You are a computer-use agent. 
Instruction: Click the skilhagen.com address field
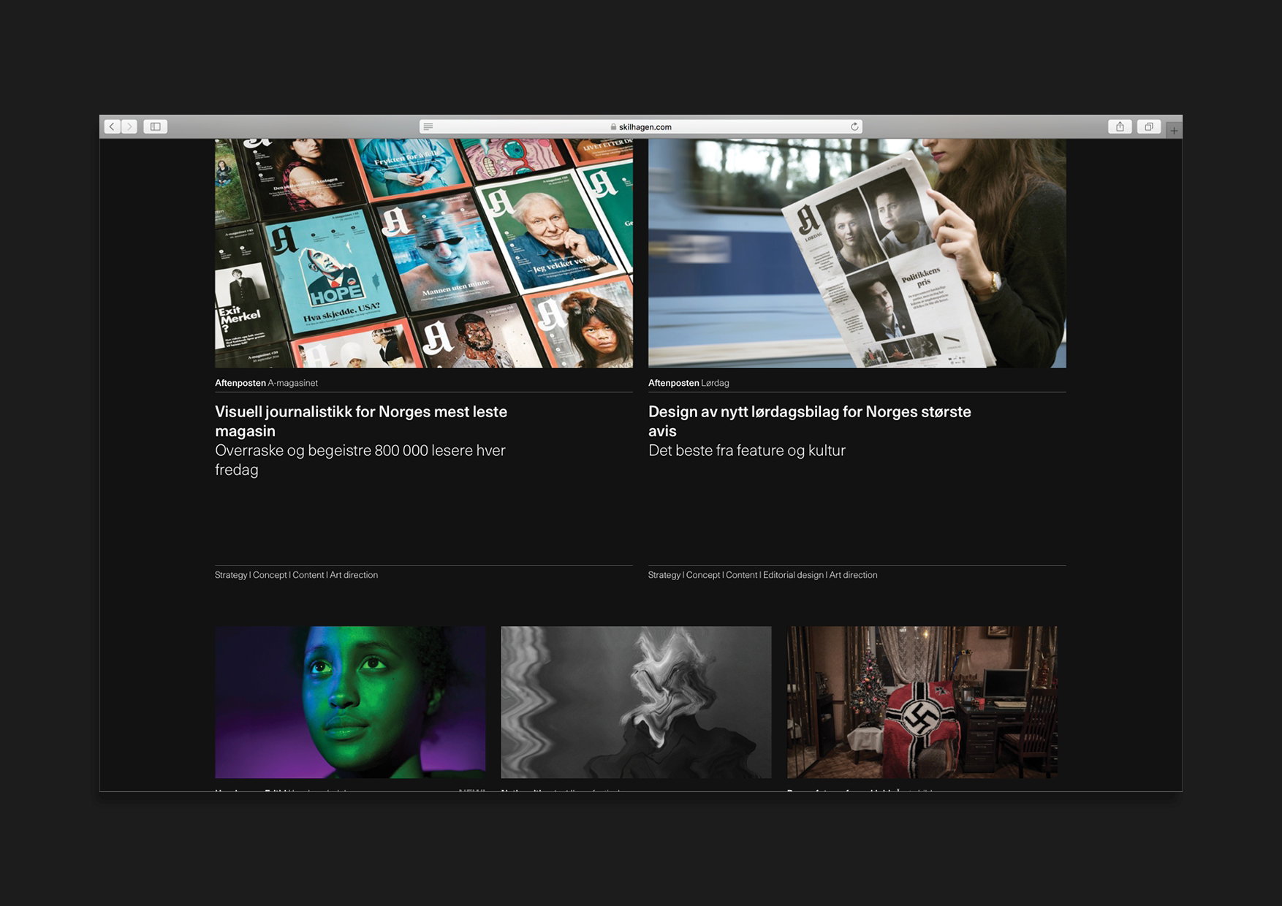(x=641, y=126)
